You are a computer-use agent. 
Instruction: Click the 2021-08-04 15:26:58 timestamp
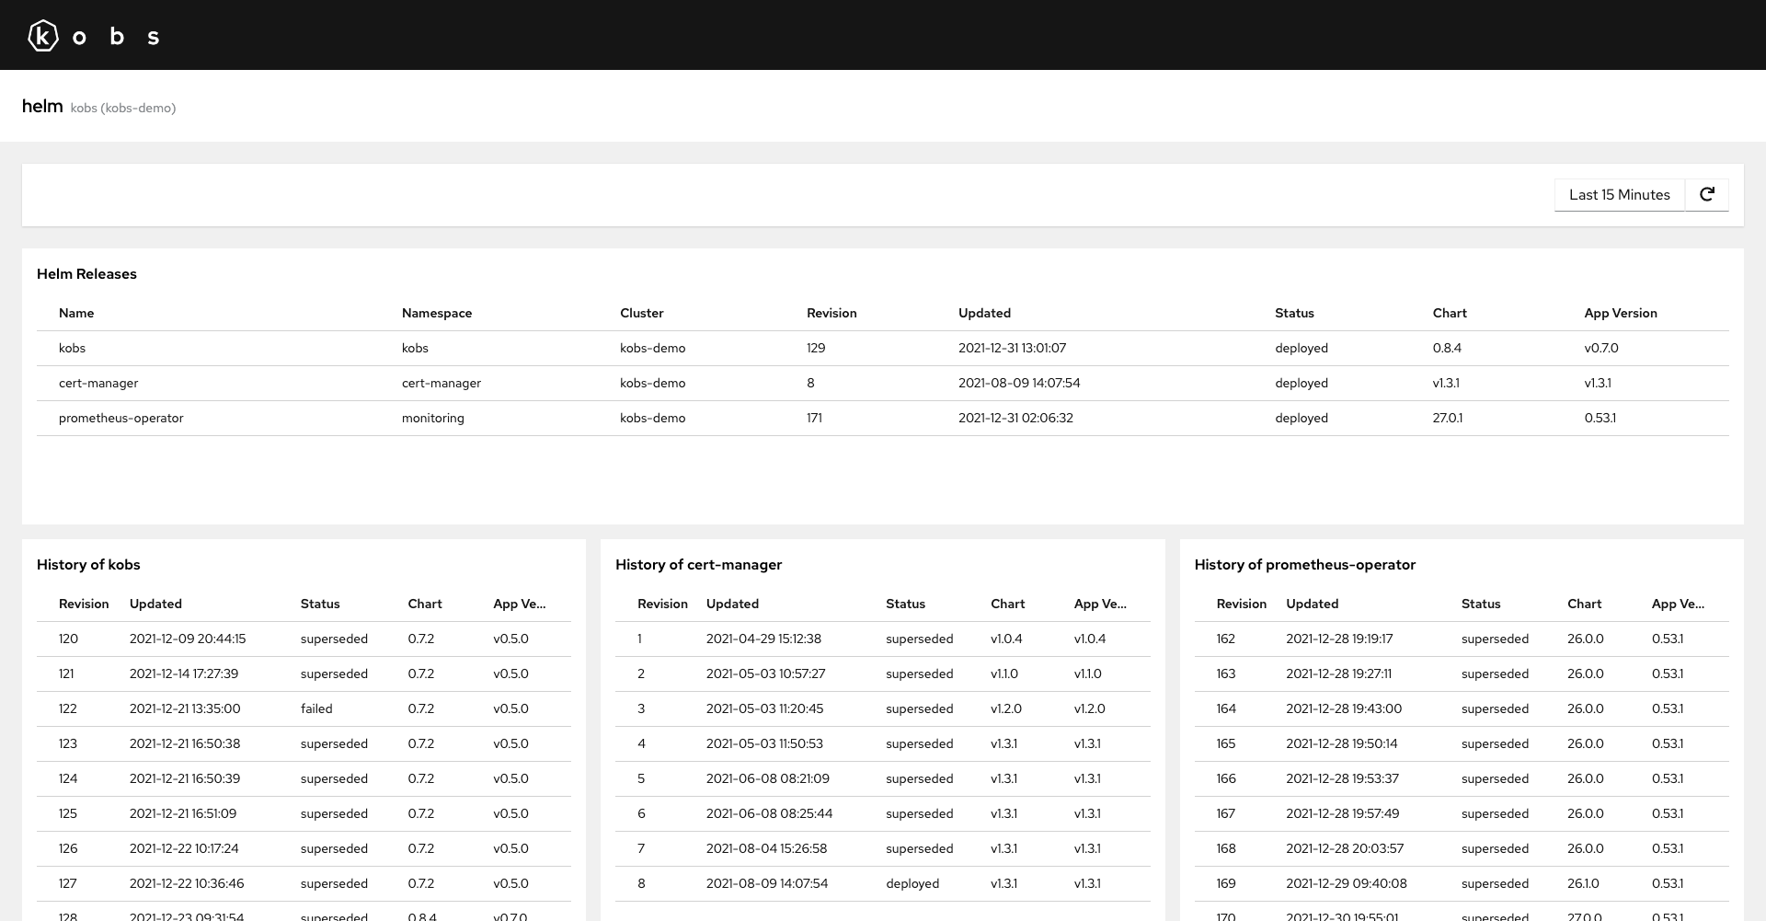pyautogui.click(x=766, y=848)
